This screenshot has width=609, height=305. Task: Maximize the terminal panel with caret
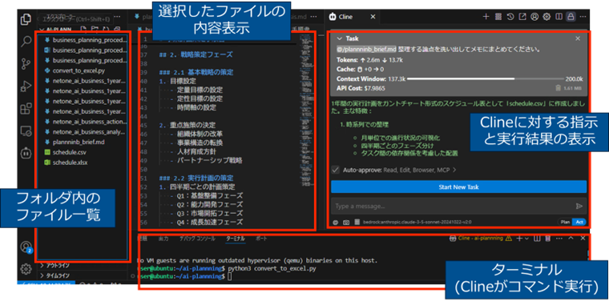point(571,239)
